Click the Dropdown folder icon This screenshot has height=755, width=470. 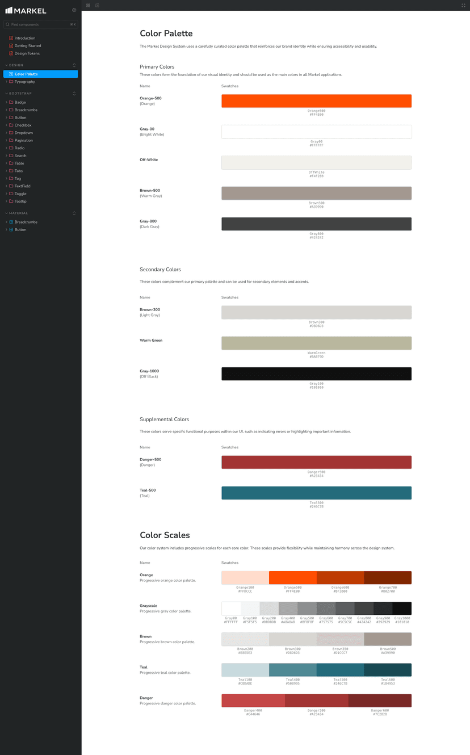tap(11, 133)
